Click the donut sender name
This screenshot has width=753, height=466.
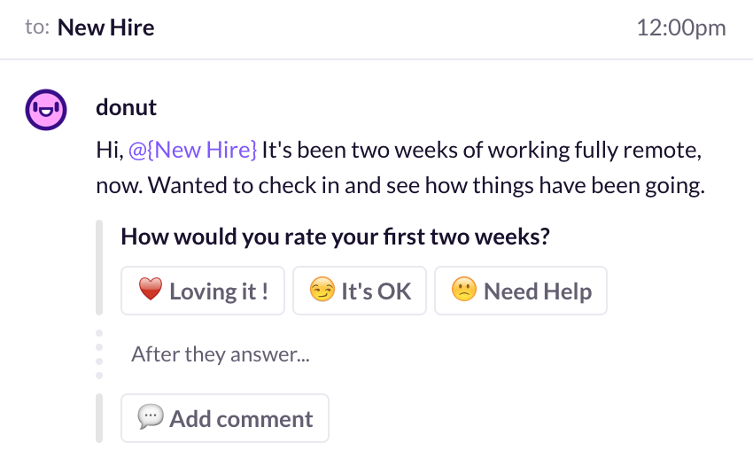tap(126, 107)
